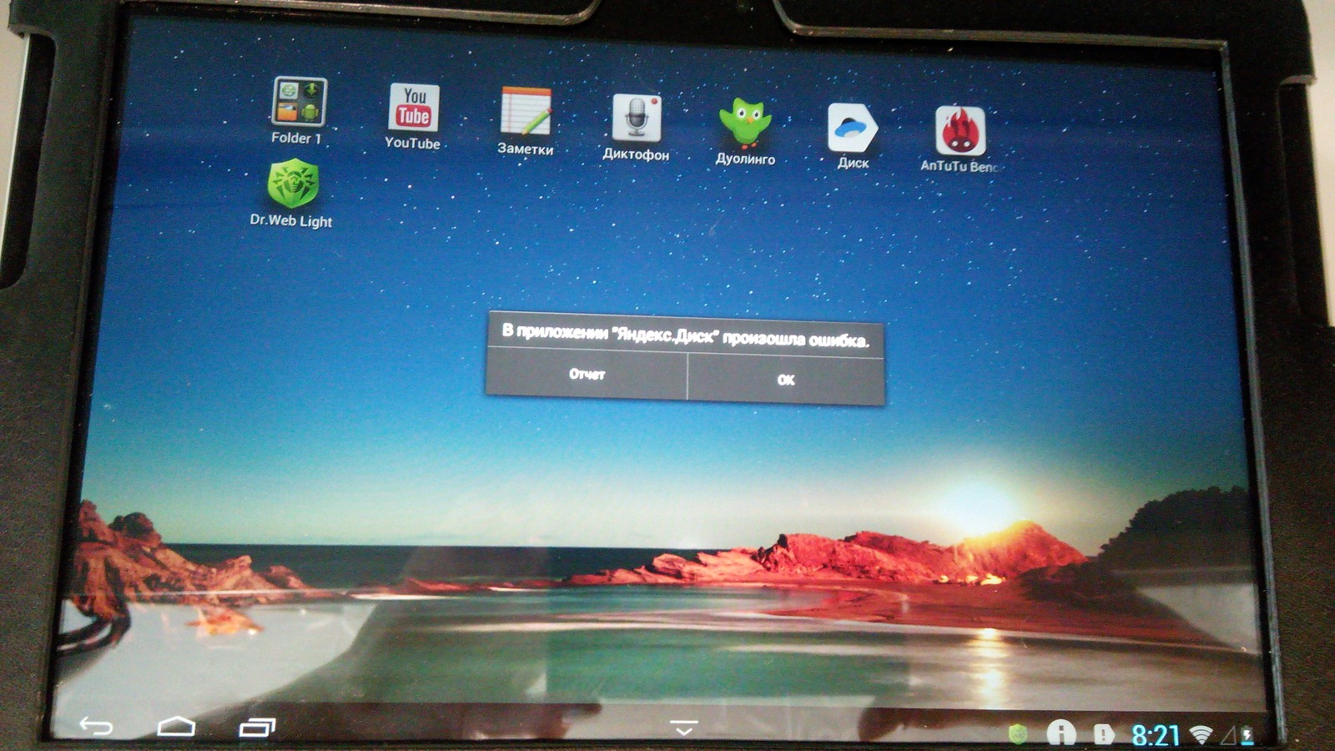Viewport: 1335px width, 751px height.
Task: Launch the Диктофон voice recorder
Action: 636,128
